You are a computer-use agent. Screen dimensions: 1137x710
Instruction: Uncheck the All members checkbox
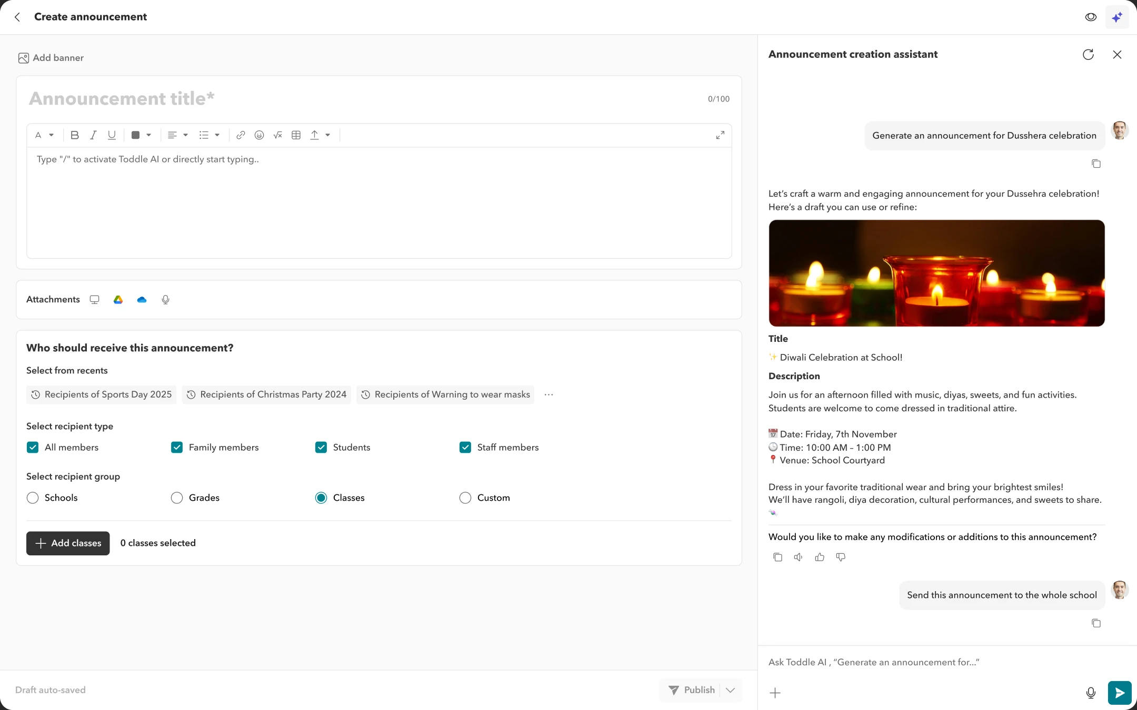coord(33,447)
